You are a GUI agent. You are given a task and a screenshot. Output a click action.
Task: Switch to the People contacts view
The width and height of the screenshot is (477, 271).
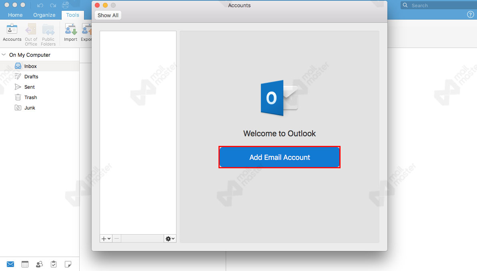click(x=39, y=264)
